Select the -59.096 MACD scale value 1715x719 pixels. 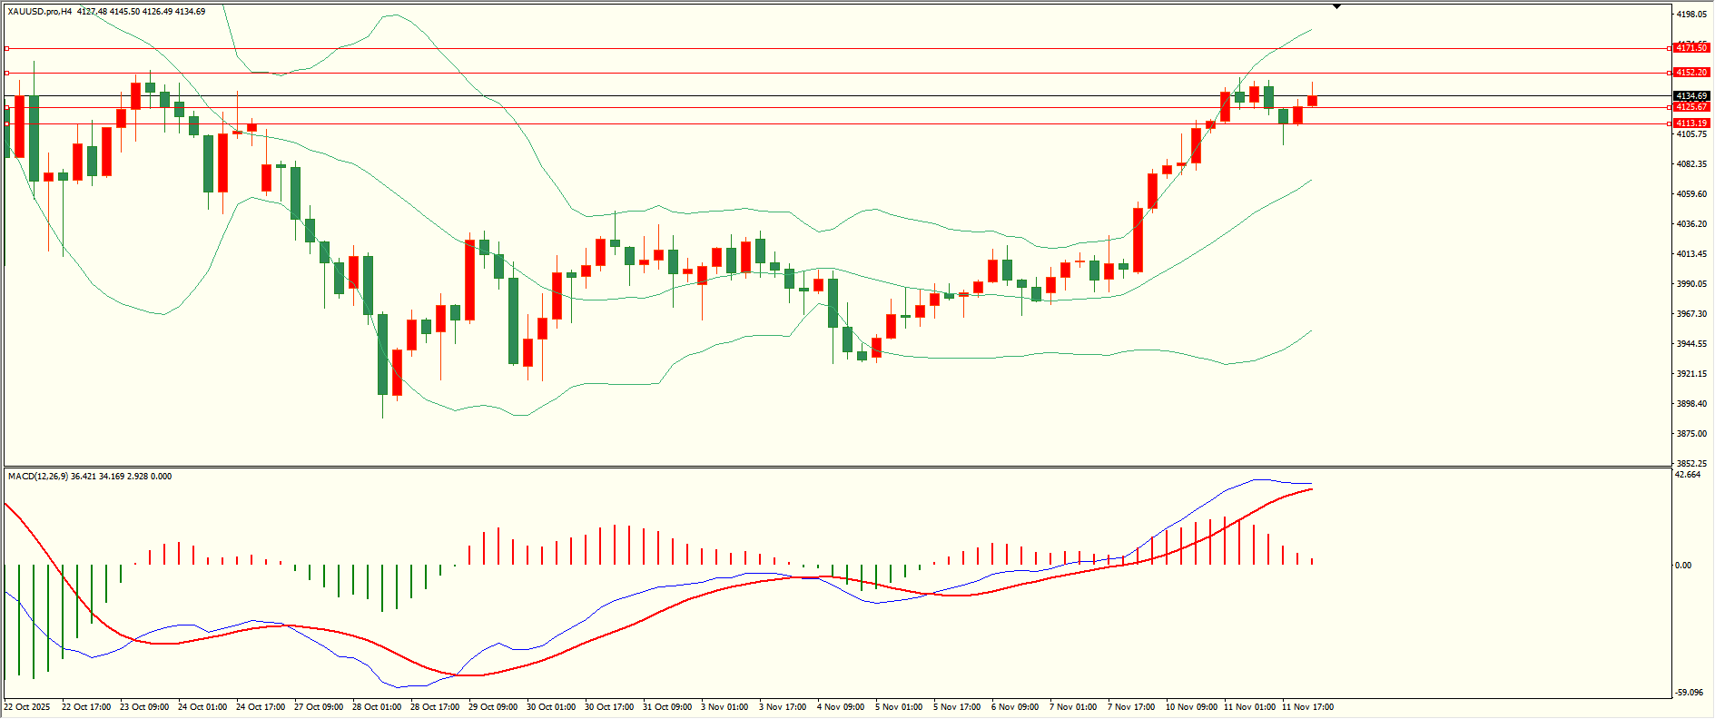1689,693
